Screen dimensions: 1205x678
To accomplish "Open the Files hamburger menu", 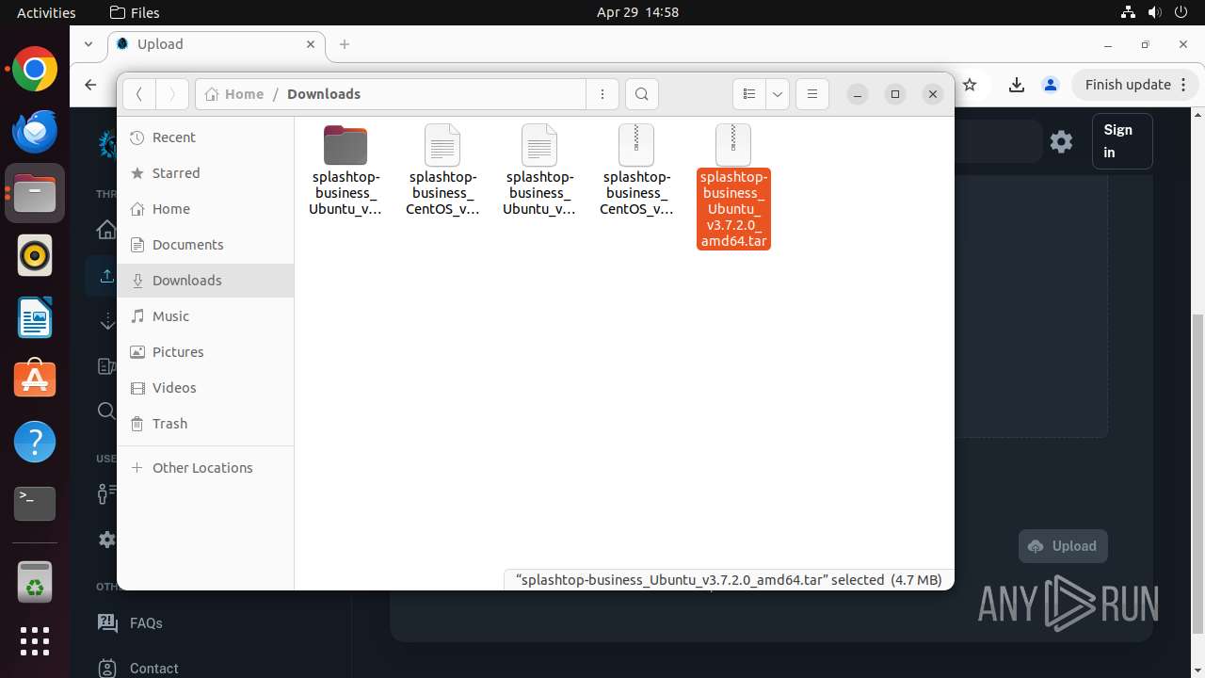I will click(812, 94).
